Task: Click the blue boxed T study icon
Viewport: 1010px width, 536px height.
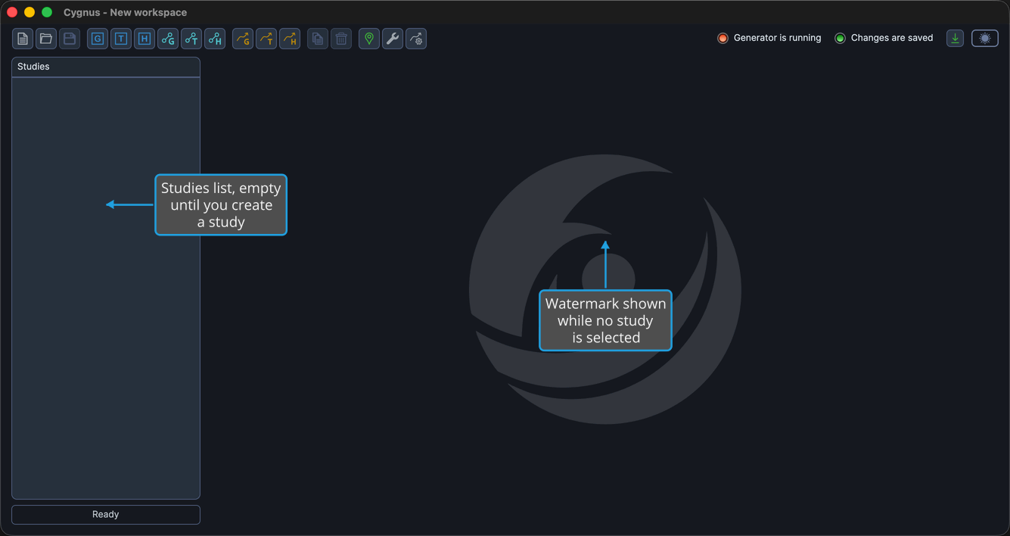Action: click(121, 39)
